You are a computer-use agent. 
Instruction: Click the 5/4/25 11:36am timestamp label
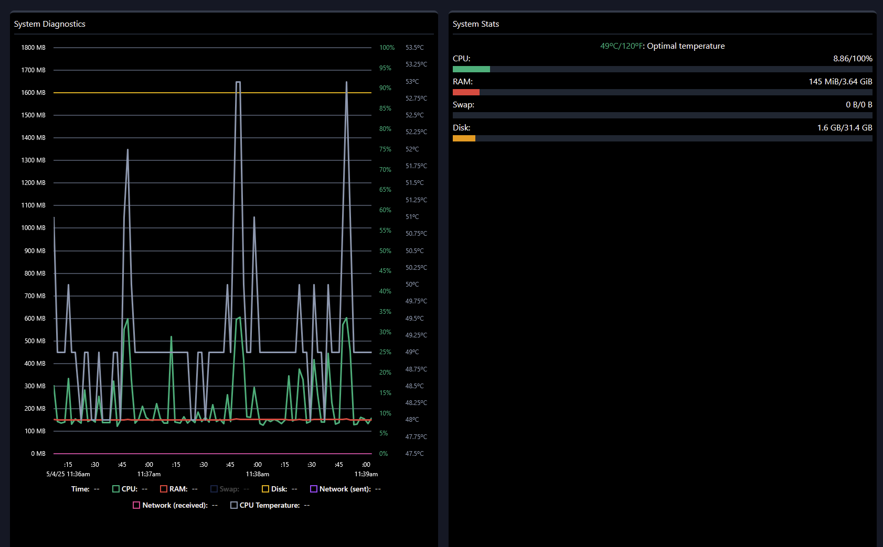pyautogui.click(x=68, y=474)
